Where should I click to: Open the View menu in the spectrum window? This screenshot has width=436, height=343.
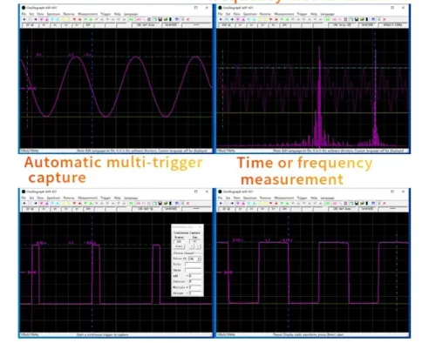coord(237,14)
